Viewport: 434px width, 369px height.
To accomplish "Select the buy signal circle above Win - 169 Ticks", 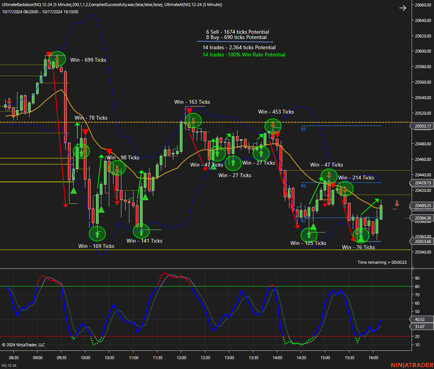I will coord(97,234).
